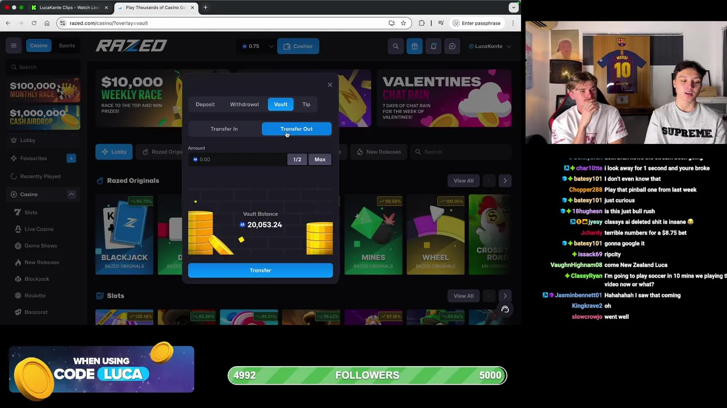This screenshot has width=727, height=408.
Task: Click the games Search field in lobby
Action: tap(460, 152)
